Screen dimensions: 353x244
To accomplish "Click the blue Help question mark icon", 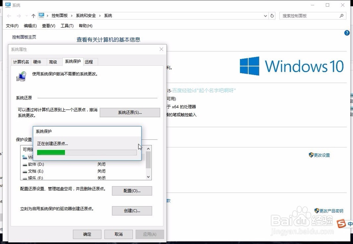I will tap(347, 33).
